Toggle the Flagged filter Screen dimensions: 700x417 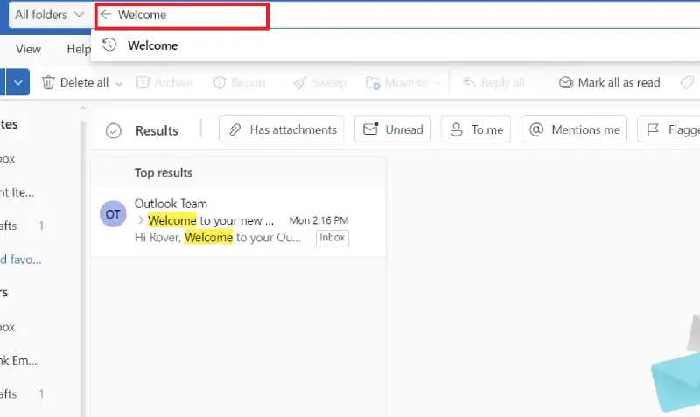pos(668,129)
